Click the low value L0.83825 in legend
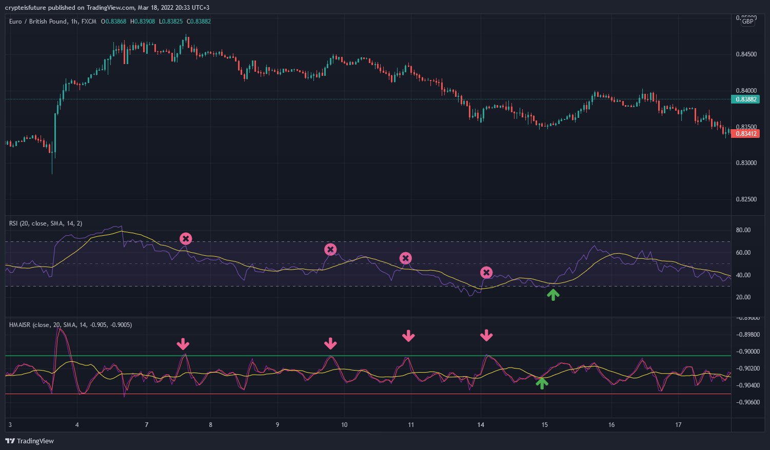This screenshot has width=770, height=450. click(171, 22)
